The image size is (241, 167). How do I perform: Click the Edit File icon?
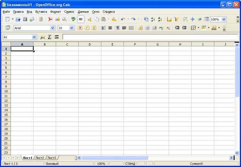[41, 19]
